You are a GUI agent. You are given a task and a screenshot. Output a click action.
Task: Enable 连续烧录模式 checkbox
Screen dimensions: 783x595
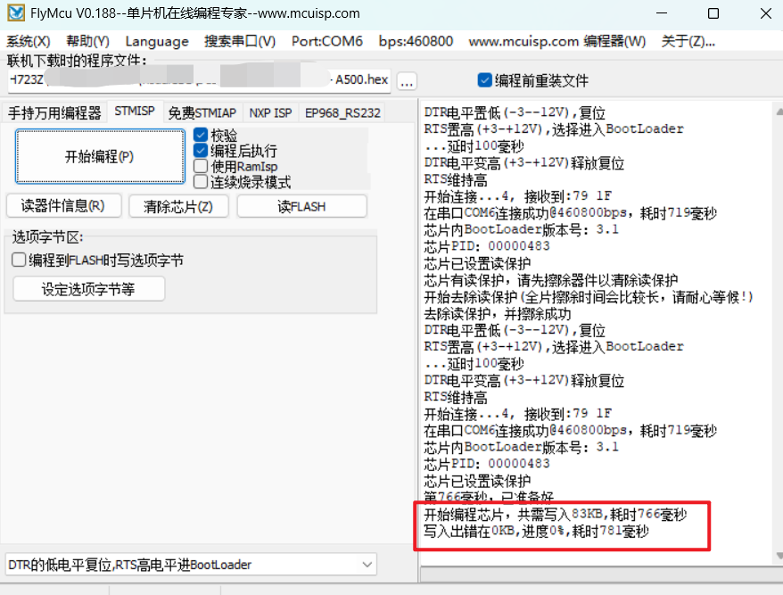[x=201, y=182]
